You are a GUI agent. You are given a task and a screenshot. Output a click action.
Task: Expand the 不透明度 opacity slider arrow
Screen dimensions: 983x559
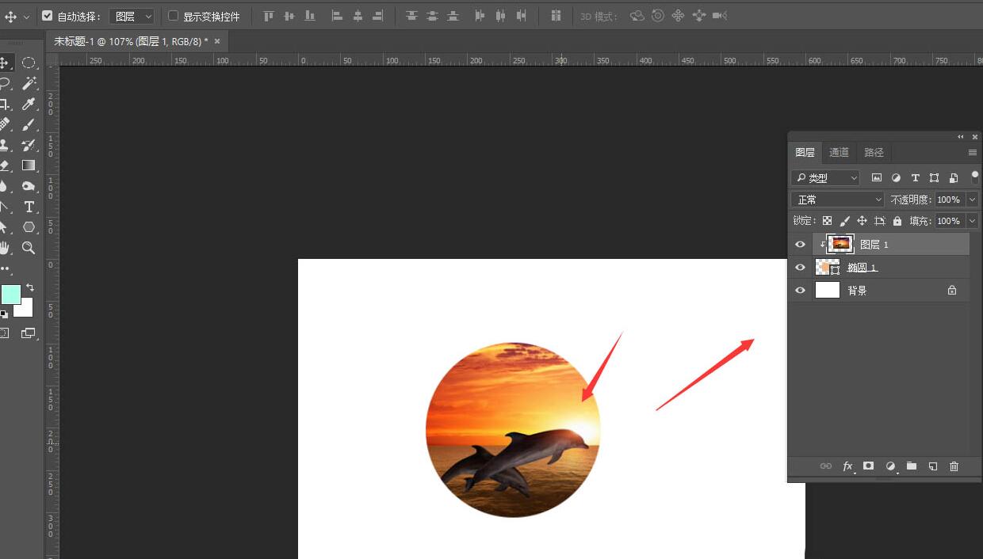coord(973,200)
